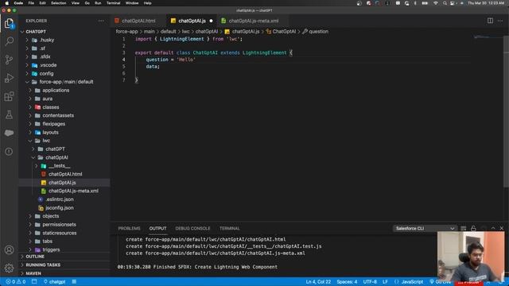Open the Search view in activity bar

[x=9, y=41]
